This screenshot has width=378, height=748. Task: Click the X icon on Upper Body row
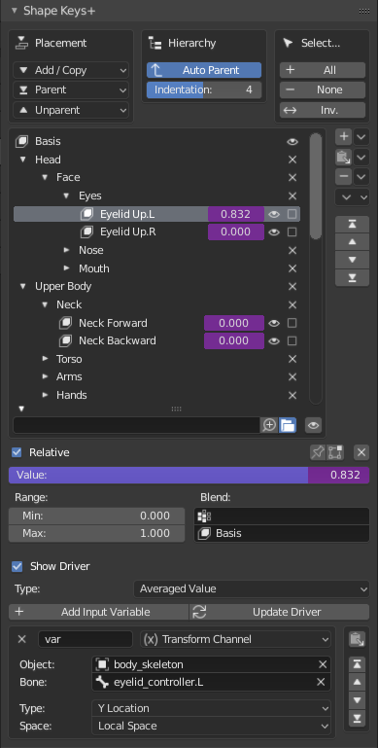[x=292, y=286]
